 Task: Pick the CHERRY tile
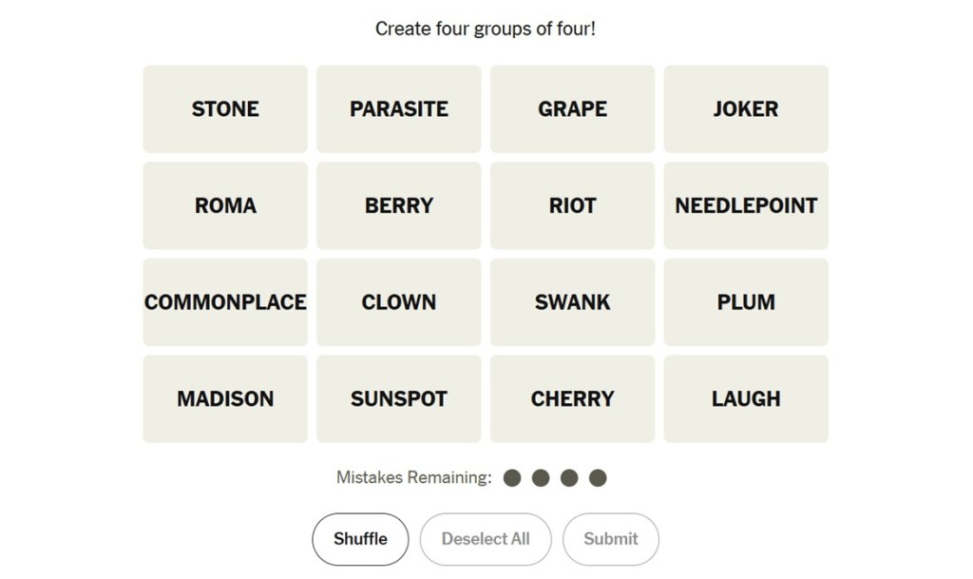coord(572,399)
